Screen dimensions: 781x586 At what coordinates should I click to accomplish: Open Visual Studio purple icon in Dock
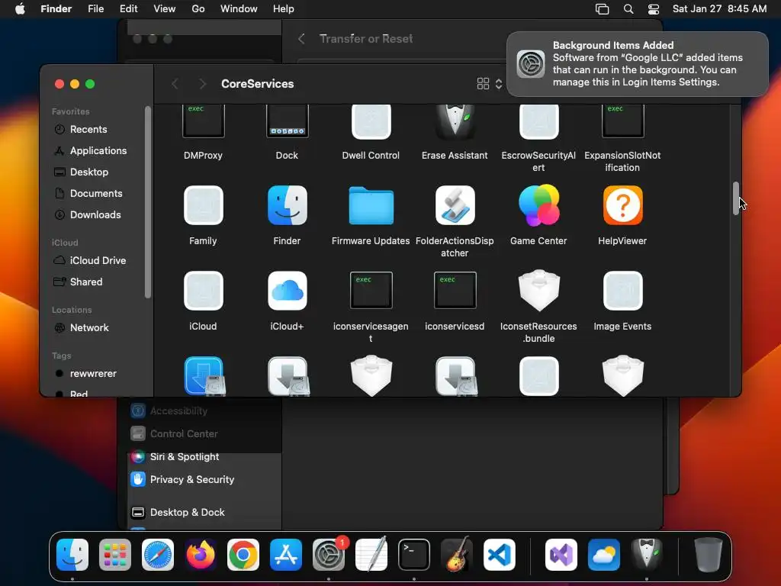pyautogui.click(x=561, y=555)
